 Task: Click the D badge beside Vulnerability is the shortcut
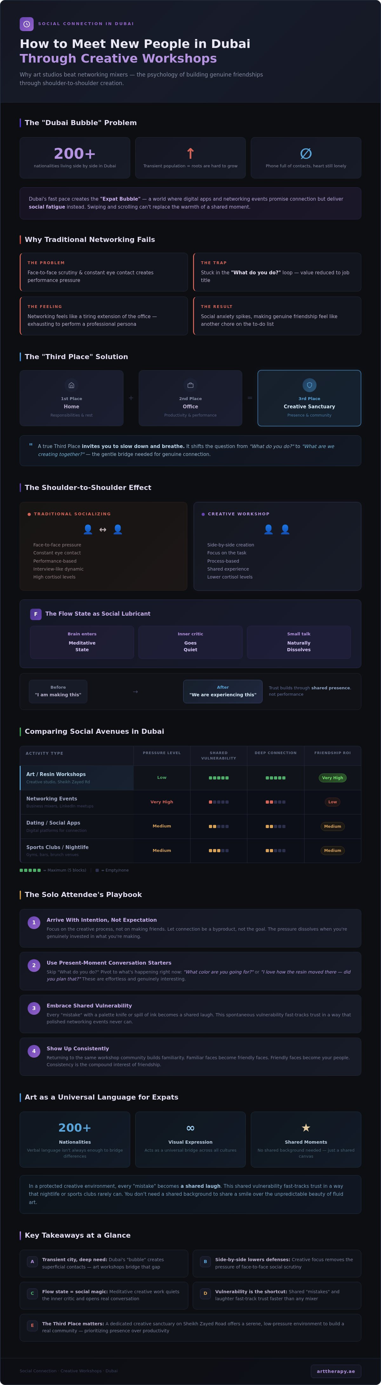click(205, 1294)
